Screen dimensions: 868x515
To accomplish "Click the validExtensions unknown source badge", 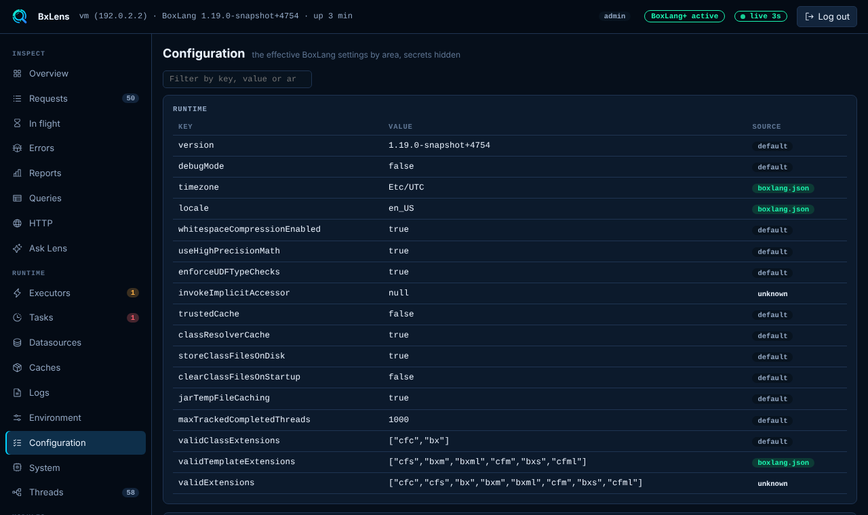I will 772,484.
